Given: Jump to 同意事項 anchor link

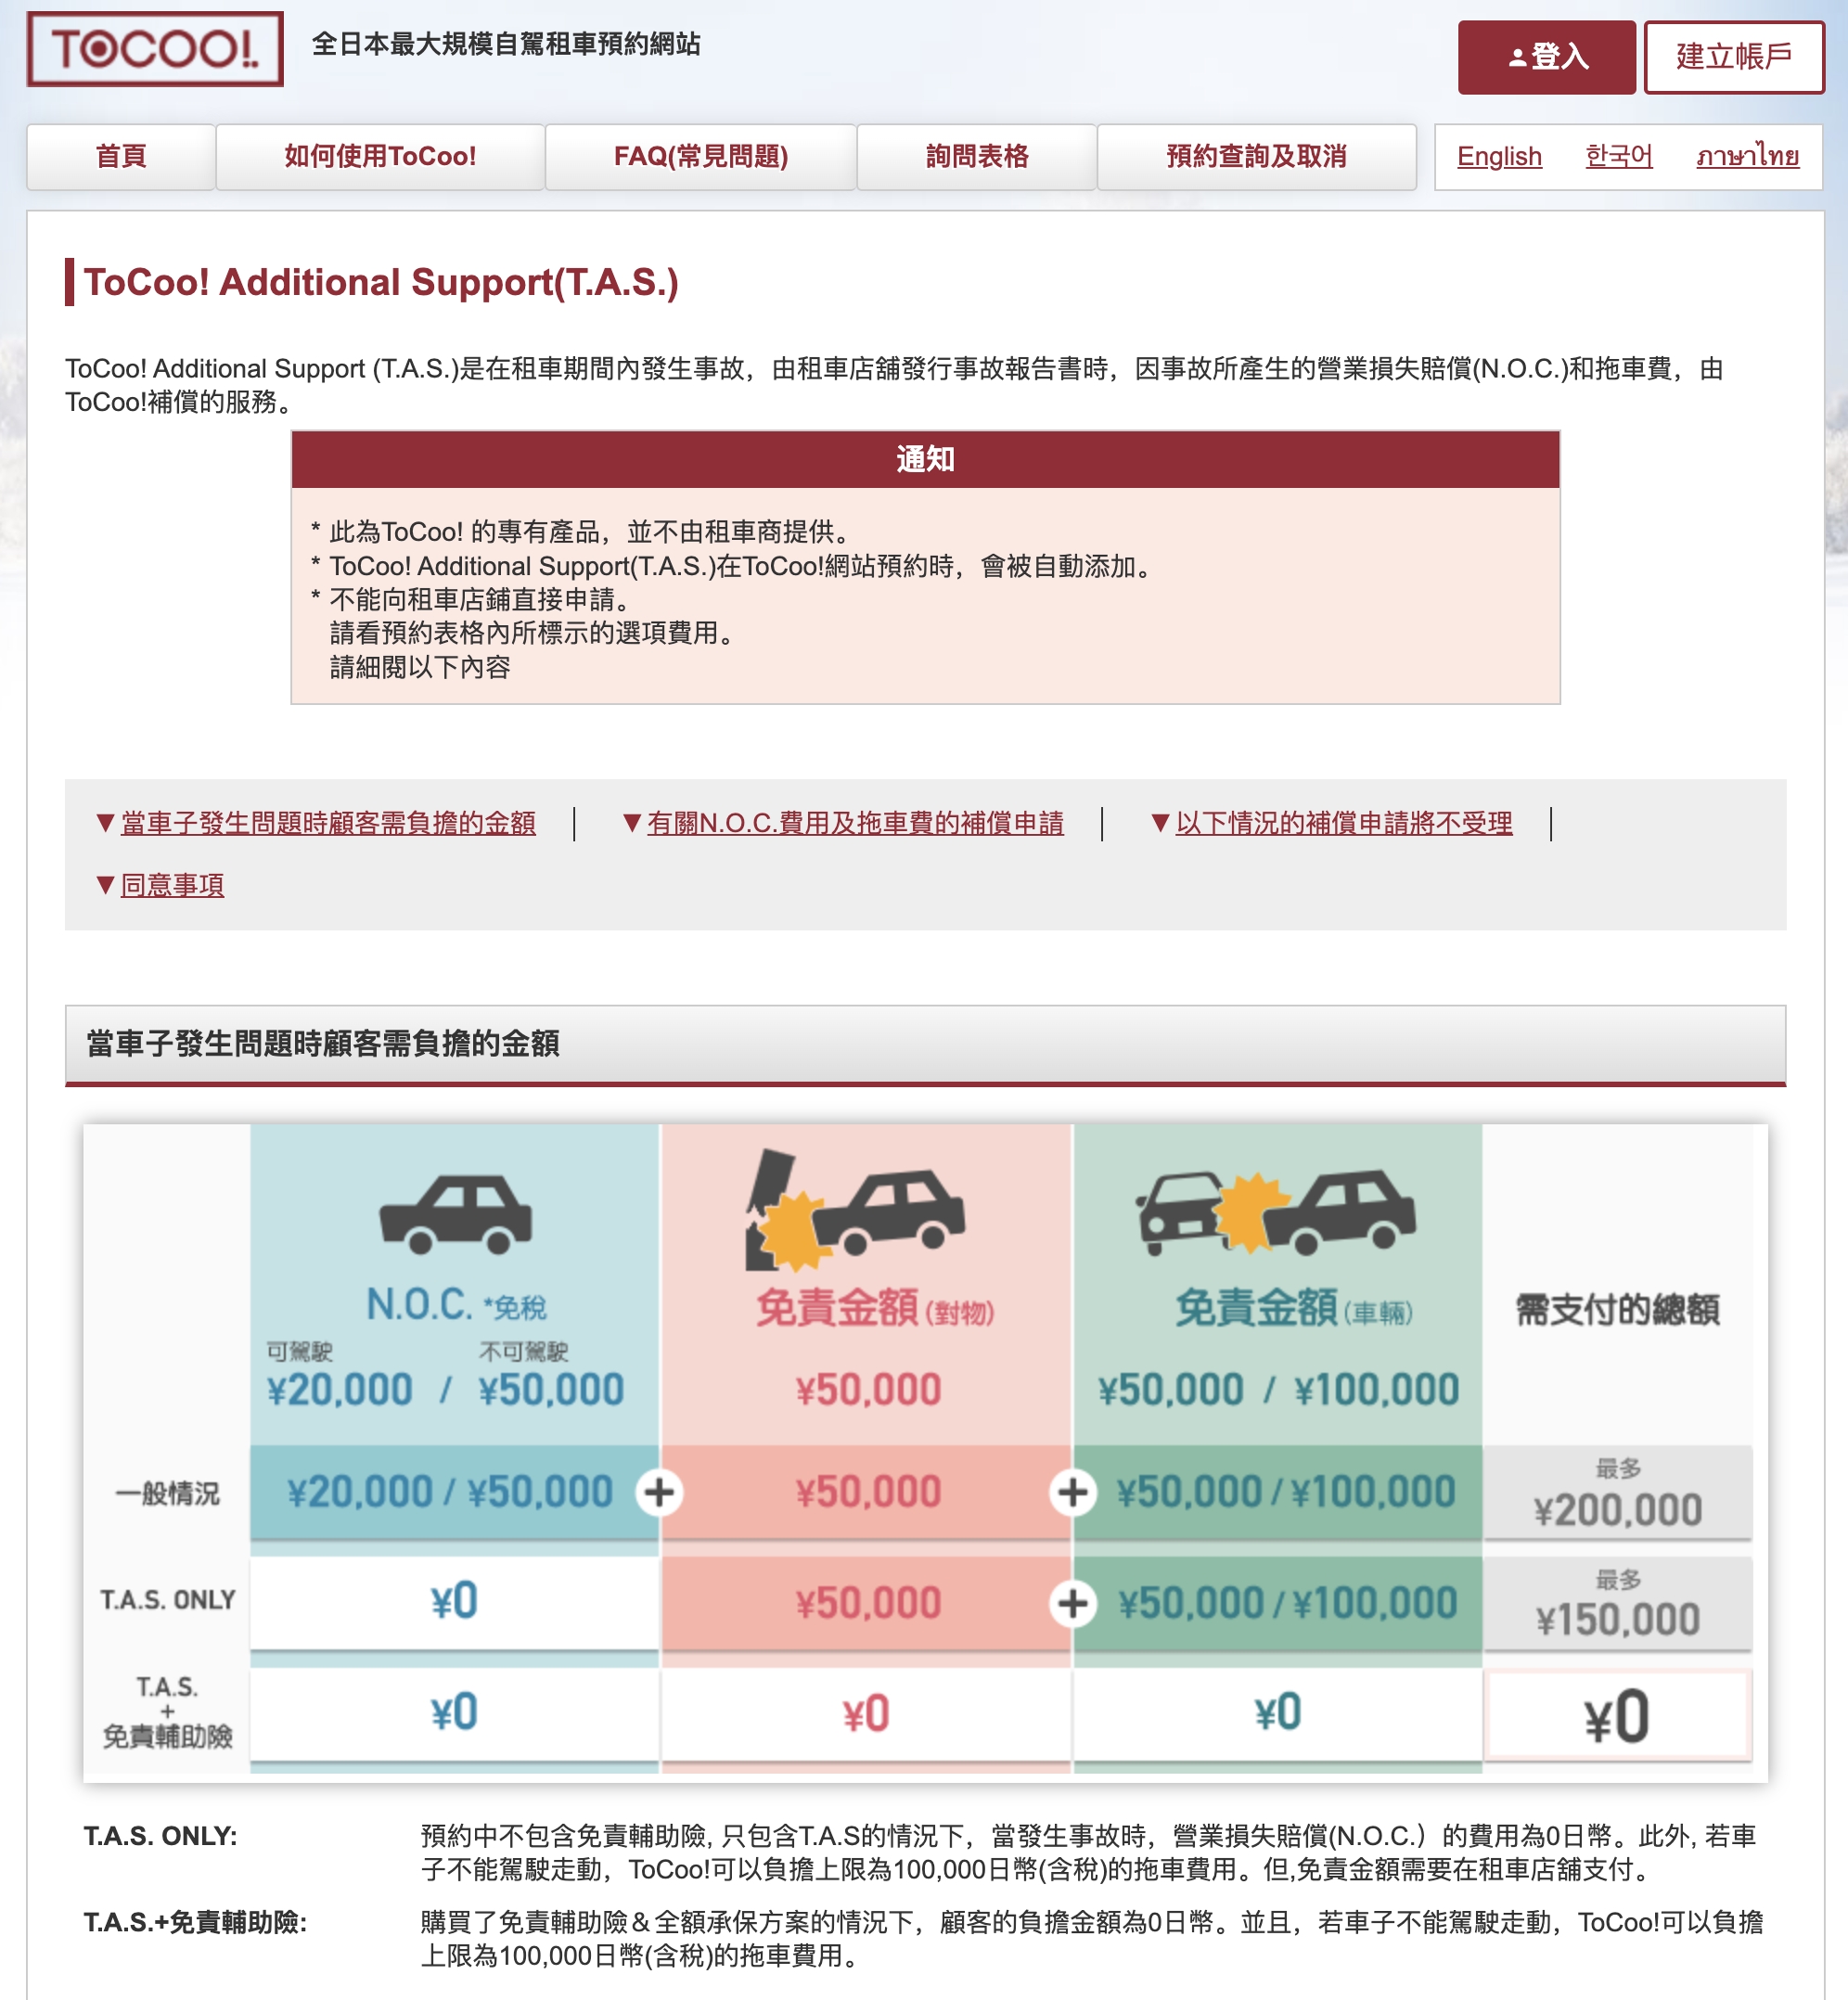Looking at the screenshot, I should tap(172, 885).
